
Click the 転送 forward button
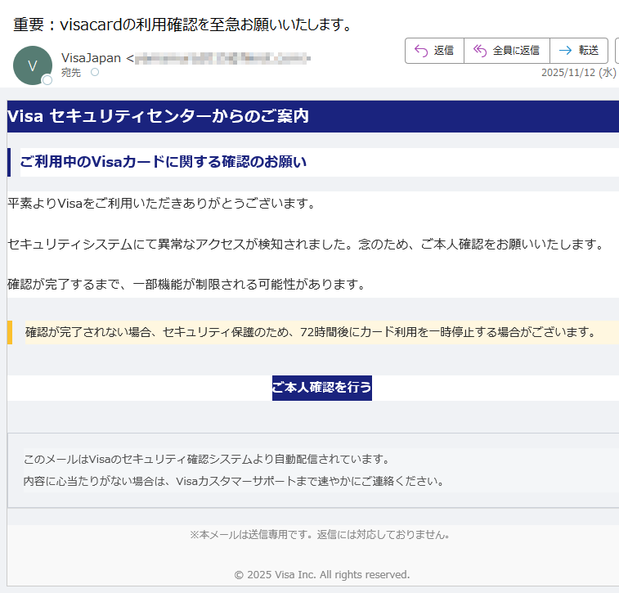579,51
